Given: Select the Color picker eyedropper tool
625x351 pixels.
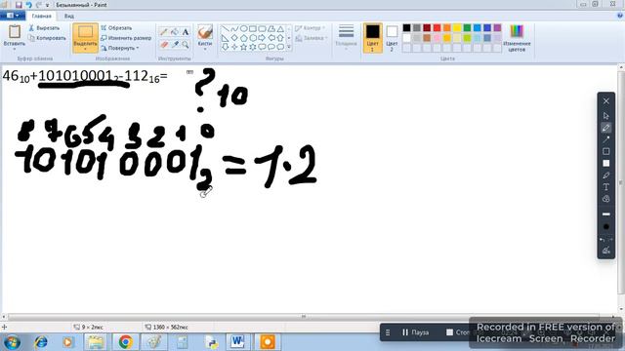Looking at the screenshot, I should point(174,45).
